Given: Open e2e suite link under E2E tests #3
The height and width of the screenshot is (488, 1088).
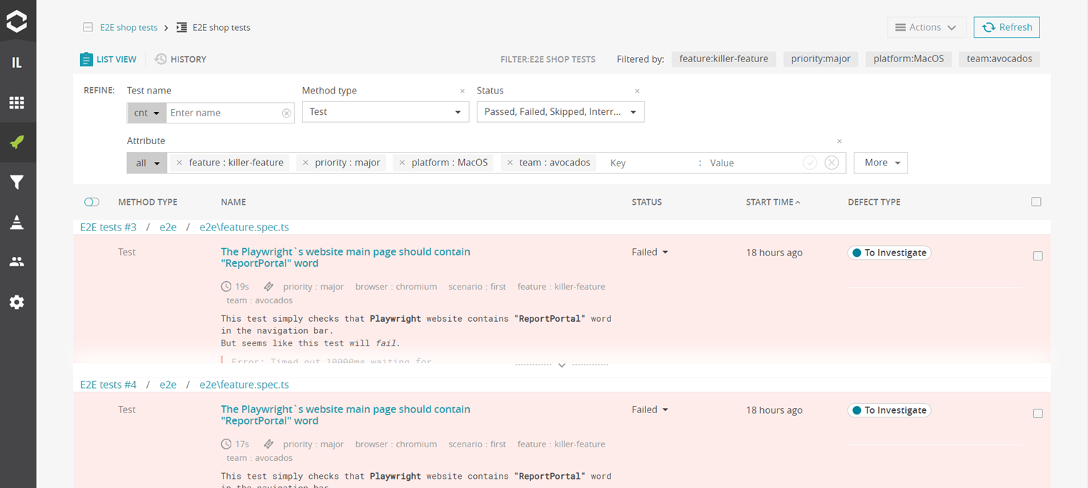Looking at the screenshot, I should [168, 227].
